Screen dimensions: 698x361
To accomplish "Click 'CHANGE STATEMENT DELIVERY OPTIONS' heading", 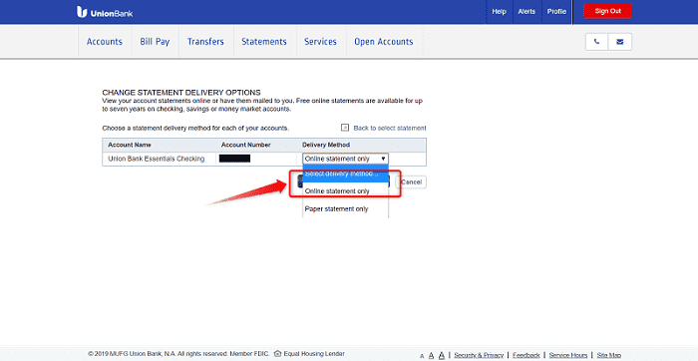I will point(181,93).
